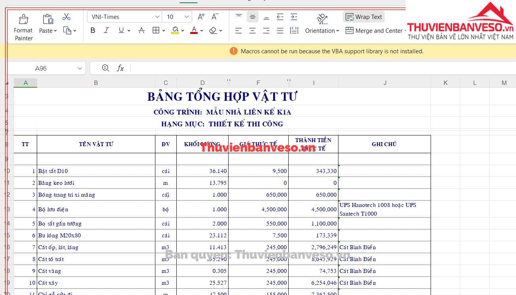
Task: Apply the yellow fill color swatch
Action: pos(175,30)
